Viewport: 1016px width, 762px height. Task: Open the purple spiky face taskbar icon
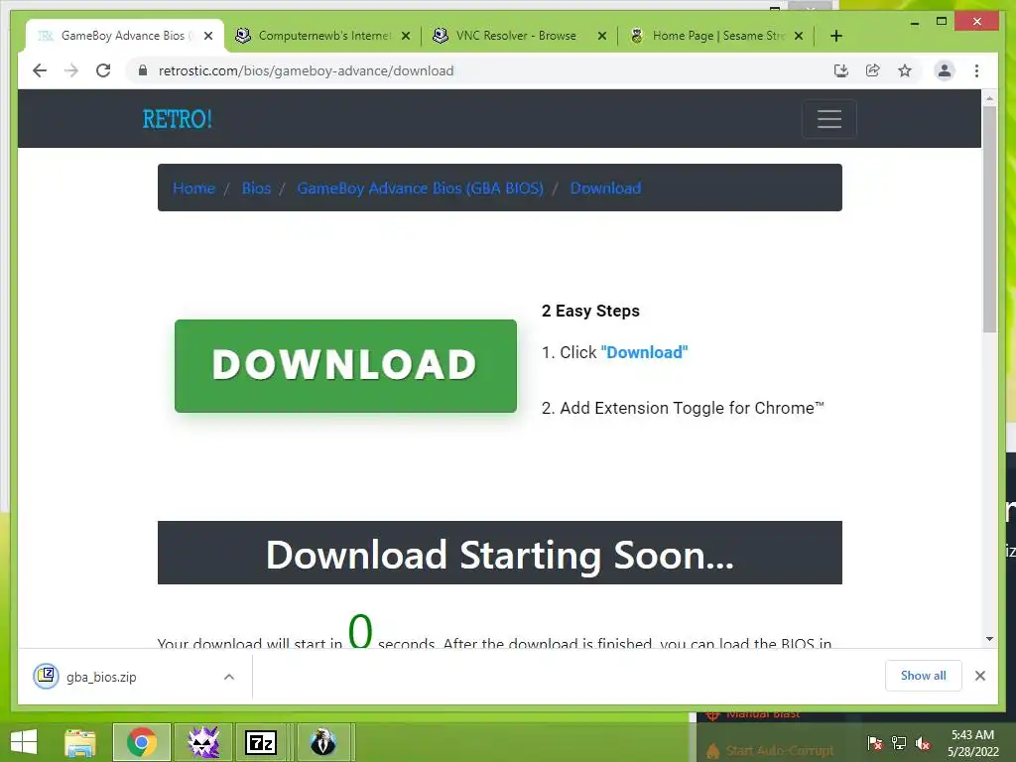203,742
